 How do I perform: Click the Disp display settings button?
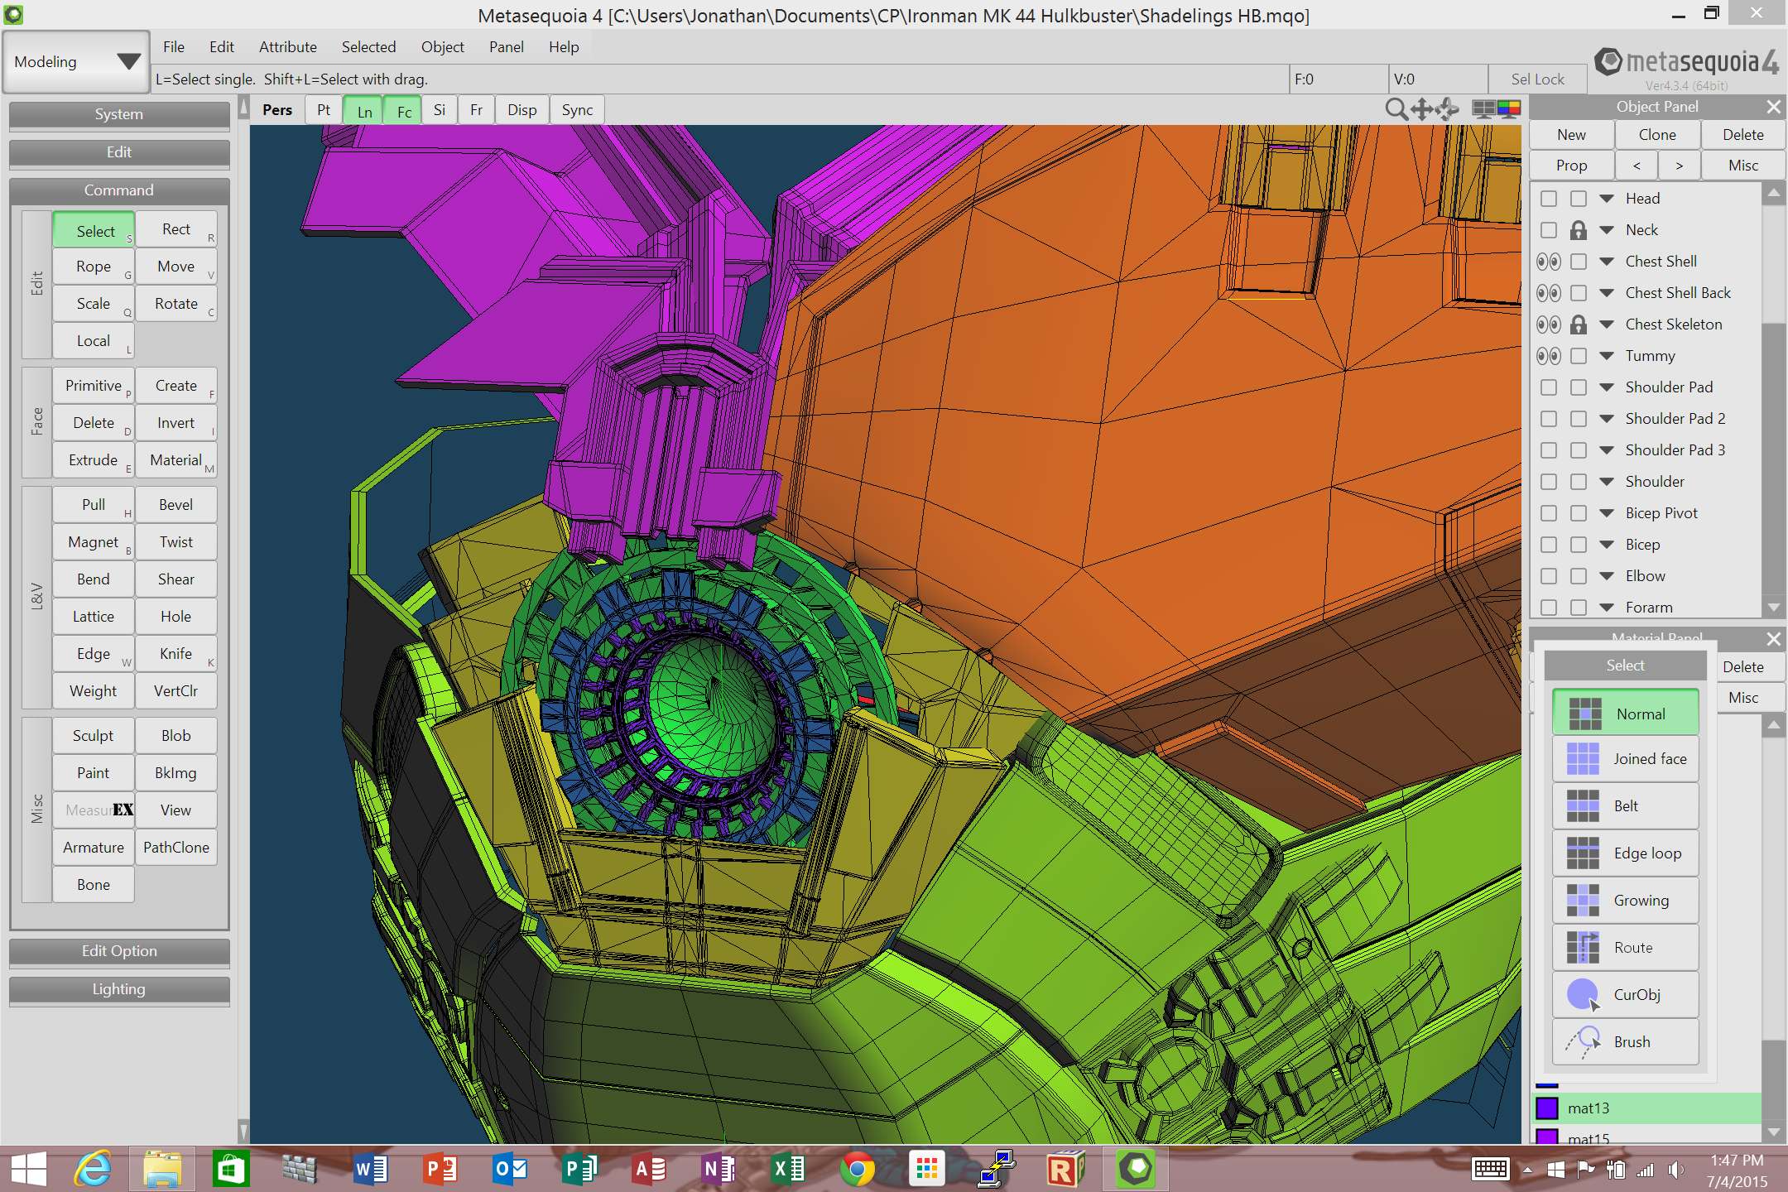tap(521, 110)
